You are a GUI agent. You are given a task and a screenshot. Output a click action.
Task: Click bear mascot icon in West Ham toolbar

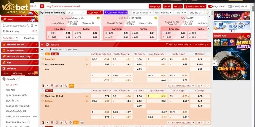click(43, 123)
